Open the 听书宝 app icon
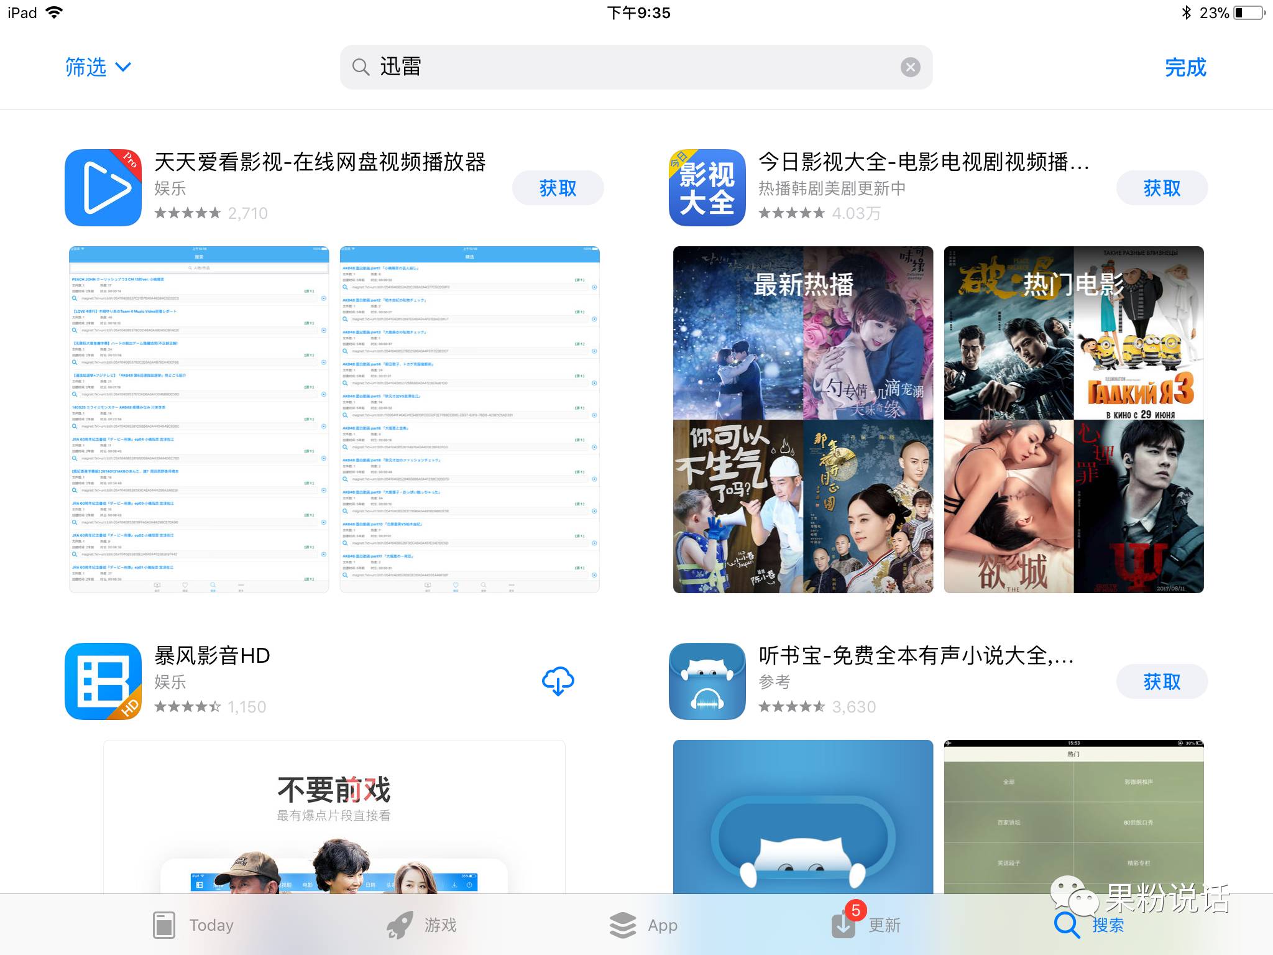Screen dimensions: 1273x955 707,681
